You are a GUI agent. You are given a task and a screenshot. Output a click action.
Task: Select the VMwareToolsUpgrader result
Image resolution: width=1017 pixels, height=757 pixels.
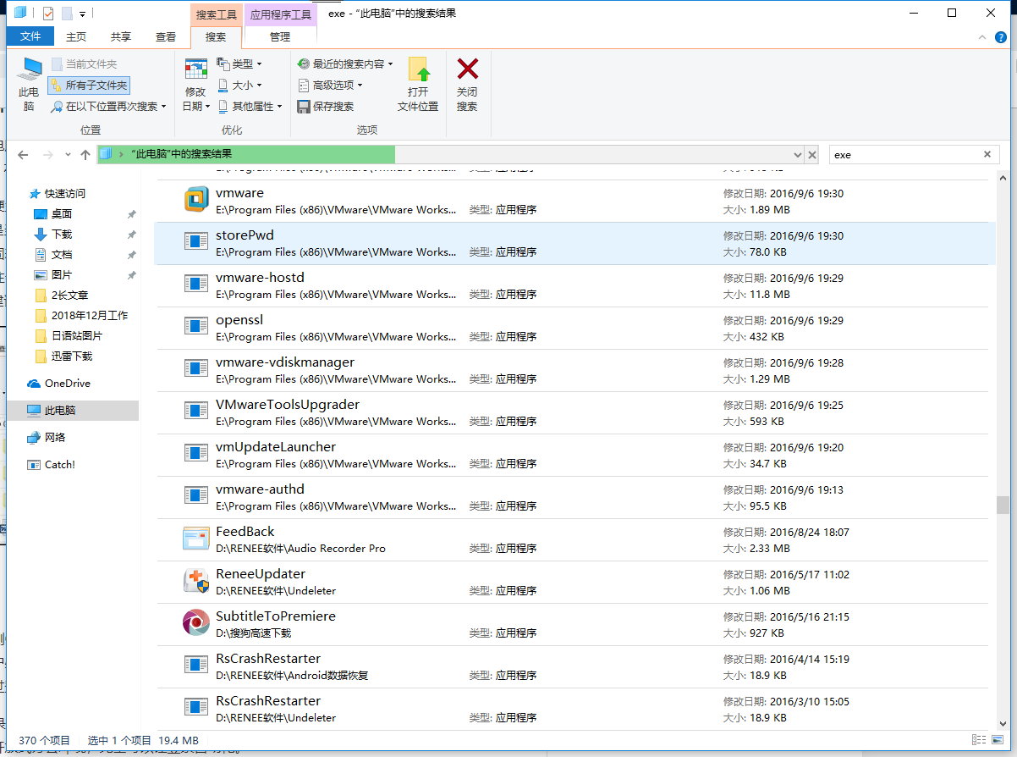pos(571,413)
